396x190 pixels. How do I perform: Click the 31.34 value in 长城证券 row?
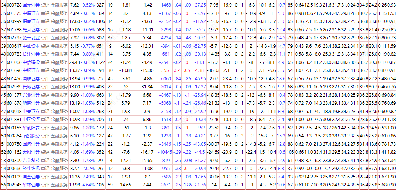(x=147, y=87)
